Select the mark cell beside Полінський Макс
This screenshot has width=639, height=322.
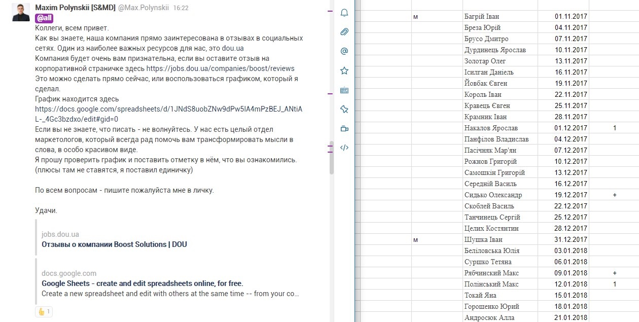614,284
